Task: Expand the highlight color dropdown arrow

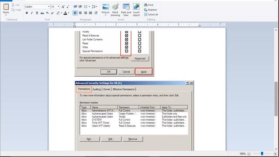Action: click(61, 13)
